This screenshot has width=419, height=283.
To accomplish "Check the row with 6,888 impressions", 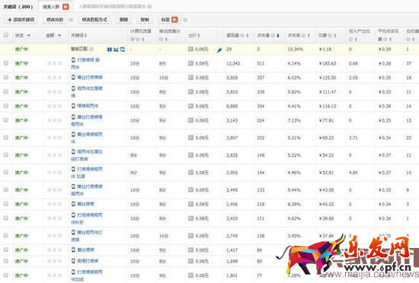I will [x=5, y=106].
